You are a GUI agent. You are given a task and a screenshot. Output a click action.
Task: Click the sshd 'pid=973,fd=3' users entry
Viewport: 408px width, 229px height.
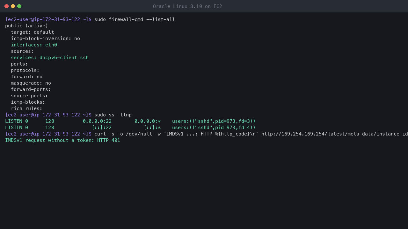click(x=214, y=121)
